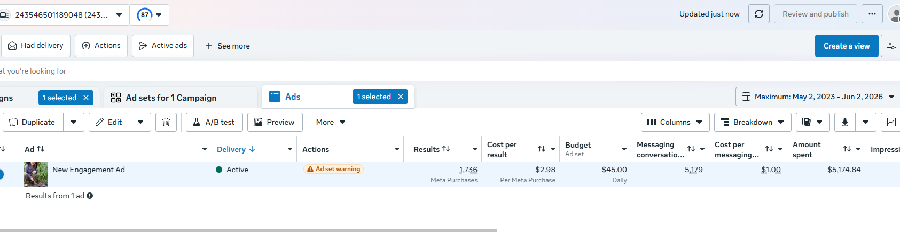Expand the dropdown arrow beside score 87
The width and height of the screenshot is (900, 241).
click(159, 15)
